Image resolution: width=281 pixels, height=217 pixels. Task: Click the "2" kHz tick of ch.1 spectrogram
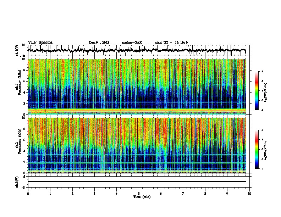coord(25,103)
